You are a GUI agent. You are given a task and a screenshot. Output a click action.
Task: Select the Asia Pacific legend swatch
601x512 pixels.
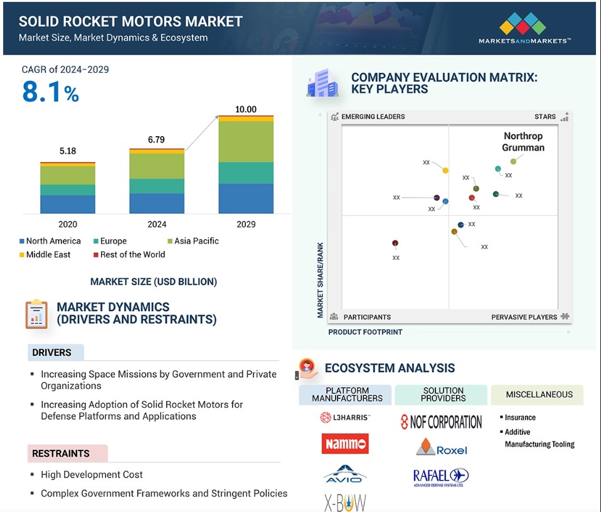point(169,241)
